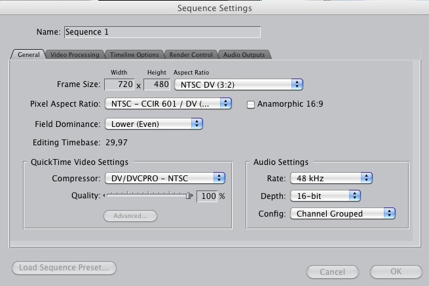Click Load Sequence Preset button
Screen dimensions: 429x286
[64, 268]
